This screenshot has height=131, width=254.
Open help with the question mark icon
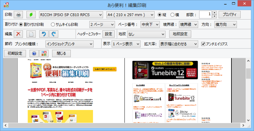(34, 54)
